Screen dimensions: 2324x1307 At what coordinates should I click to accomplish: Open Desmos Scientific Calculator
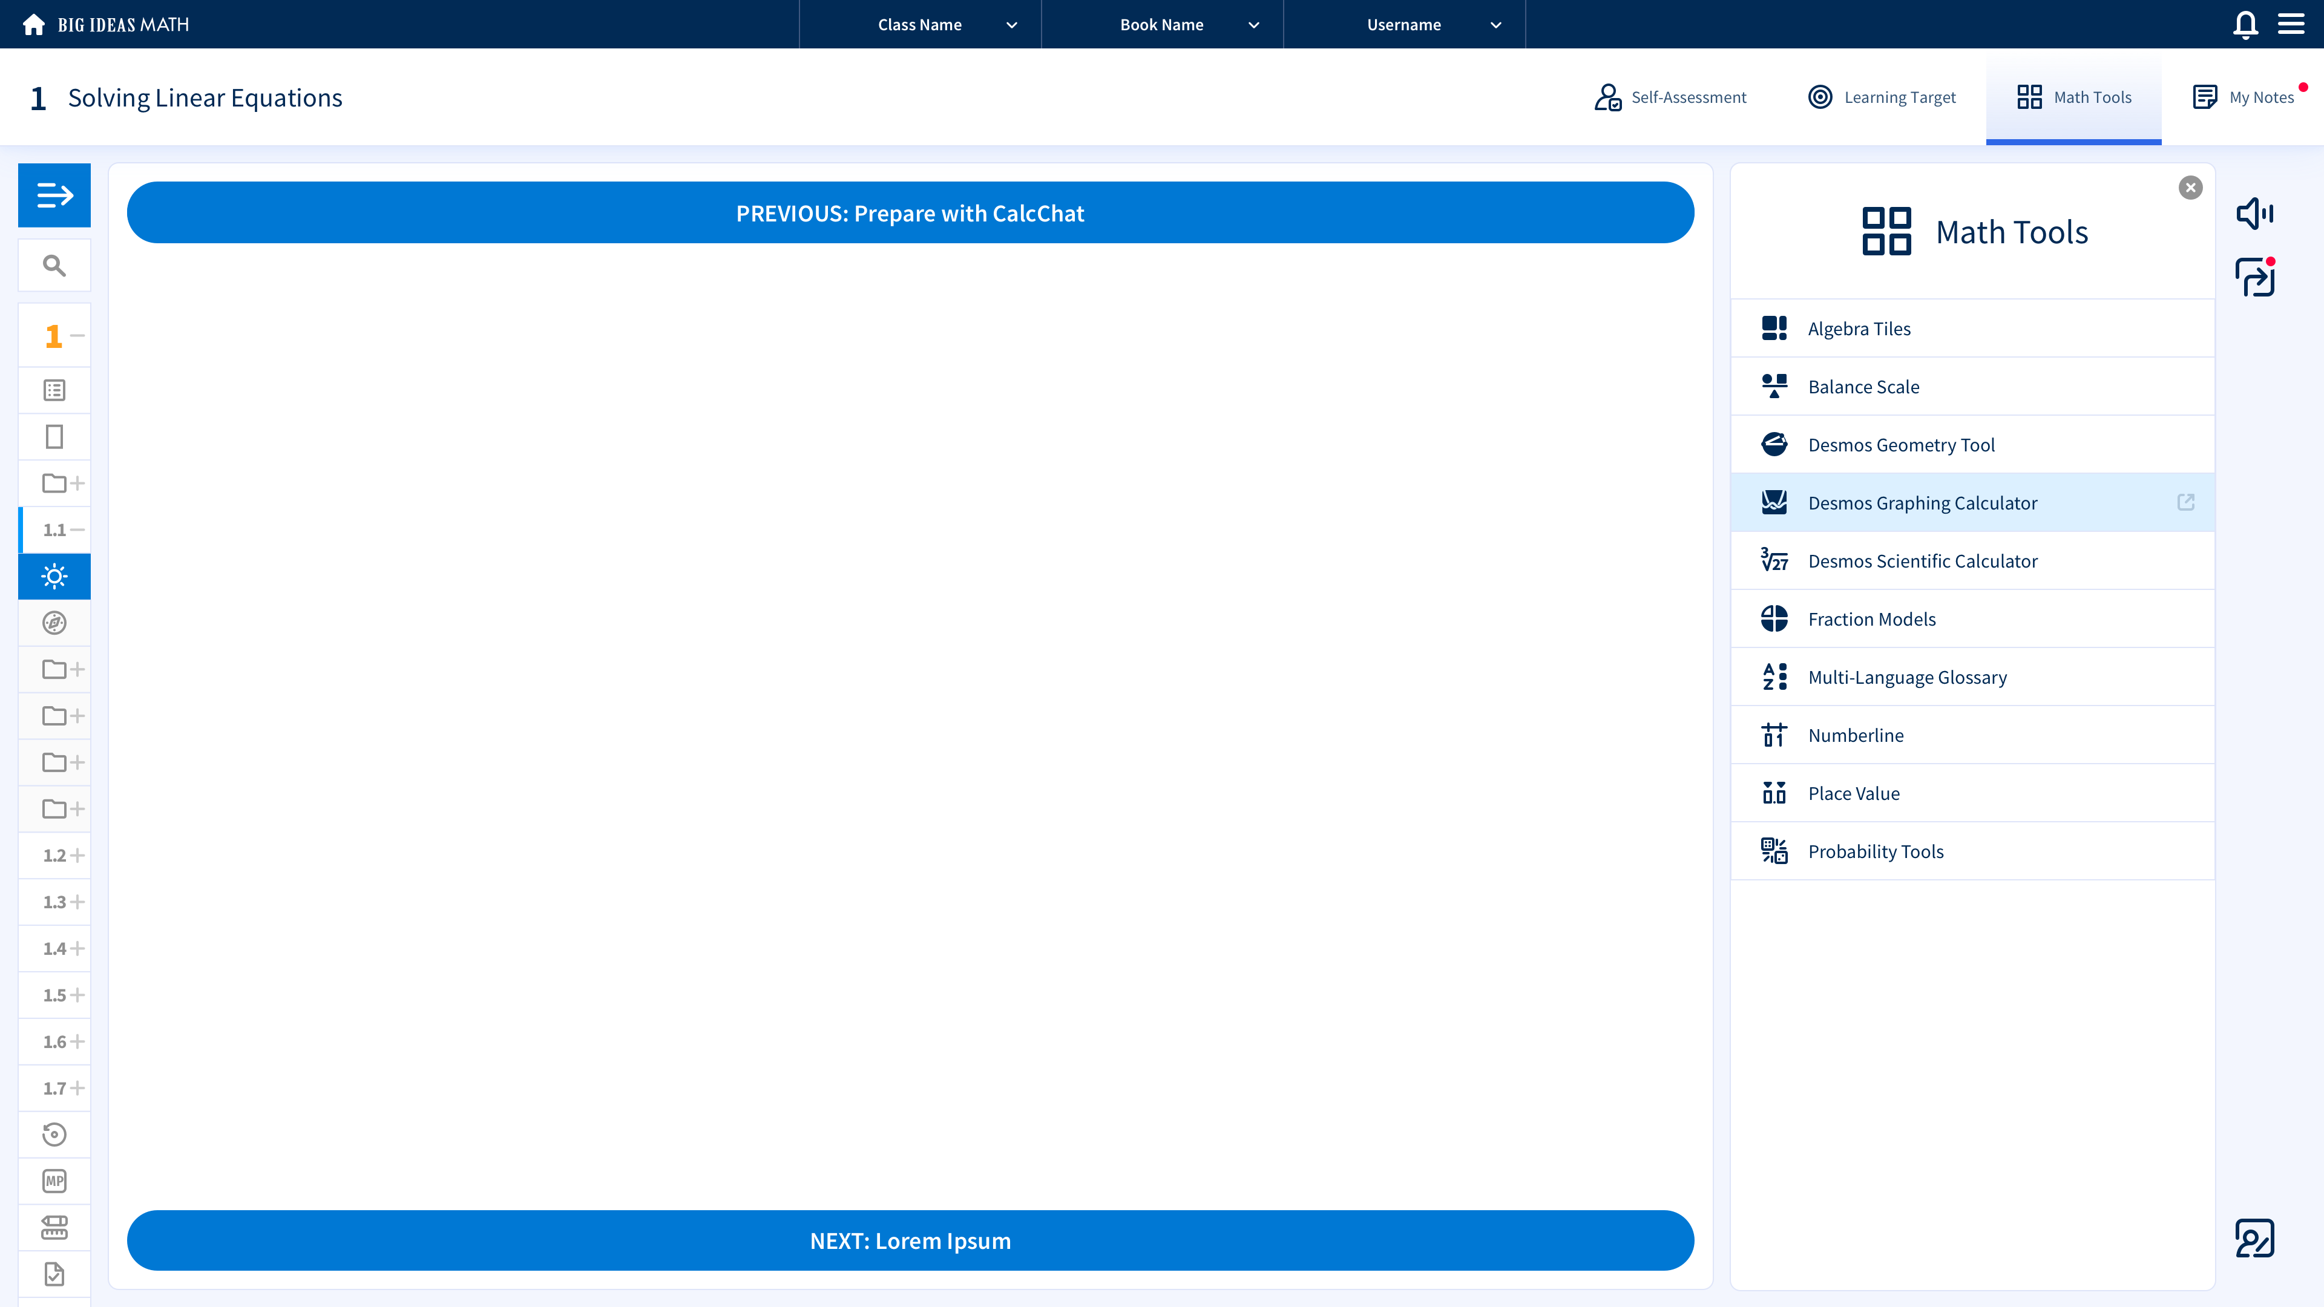click(x=1972, y=561)
